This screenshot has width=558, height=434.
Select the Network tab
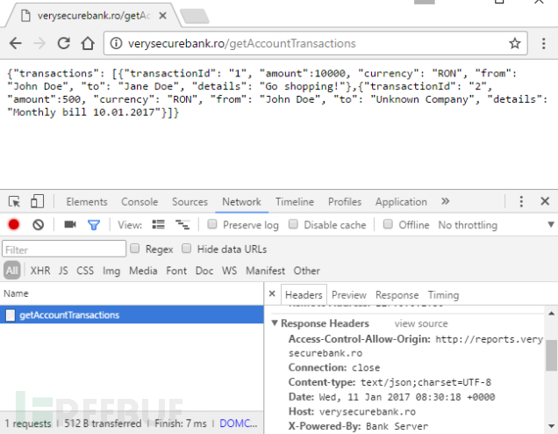(x=241, y=202)
